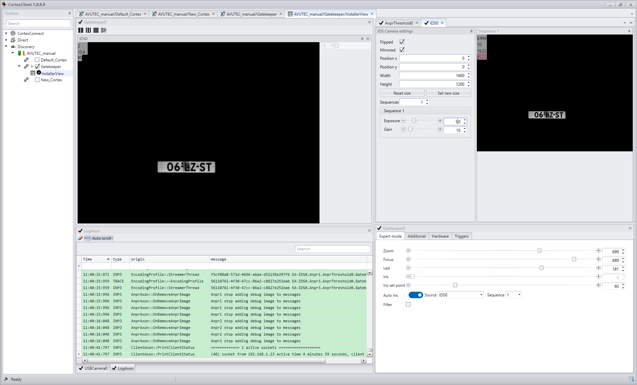The image size is (637, 385).
Task: Click the gears icon next to Default_Cortex
Action: click(x=26, y=60)
